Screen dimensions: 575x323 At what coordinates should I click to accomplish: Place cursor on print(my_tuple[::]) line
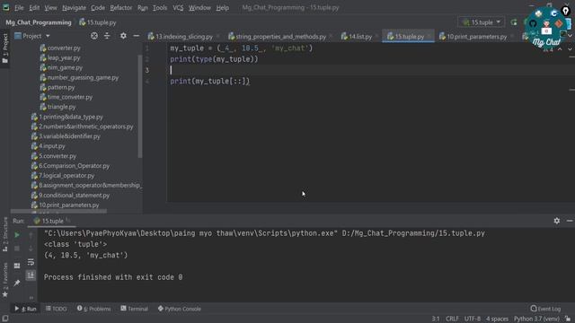[x=209, y=82]
